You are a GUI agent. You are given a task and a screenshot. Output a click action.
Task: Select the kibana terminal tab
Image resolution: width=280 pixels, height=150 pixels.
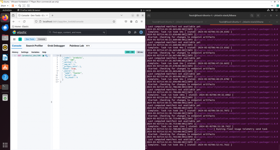click(241, 22)
